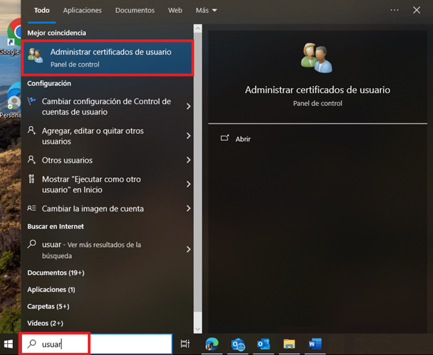Viewport: 433px width, 355px height.
Task: Open the Mail app with envelope icon
Action: click(238, 344)
